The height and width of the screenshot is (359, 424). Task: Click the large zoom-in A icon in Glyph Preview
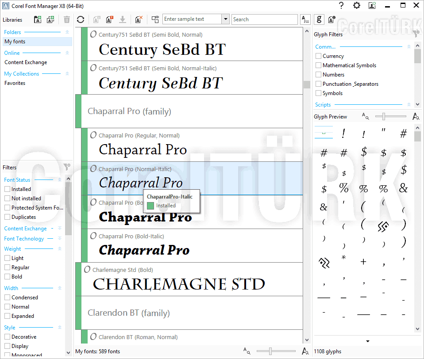coord(416,116)
